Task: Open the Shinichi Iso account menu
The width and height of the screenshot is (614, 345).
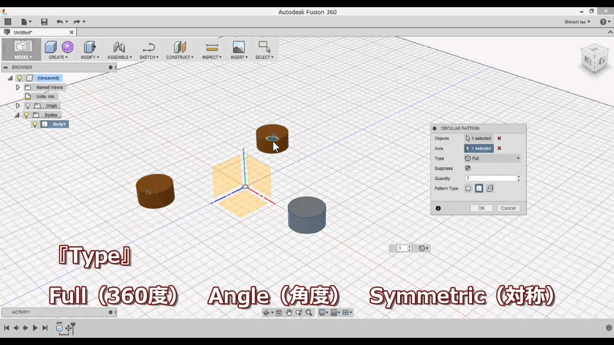Action: click(578, 22)
